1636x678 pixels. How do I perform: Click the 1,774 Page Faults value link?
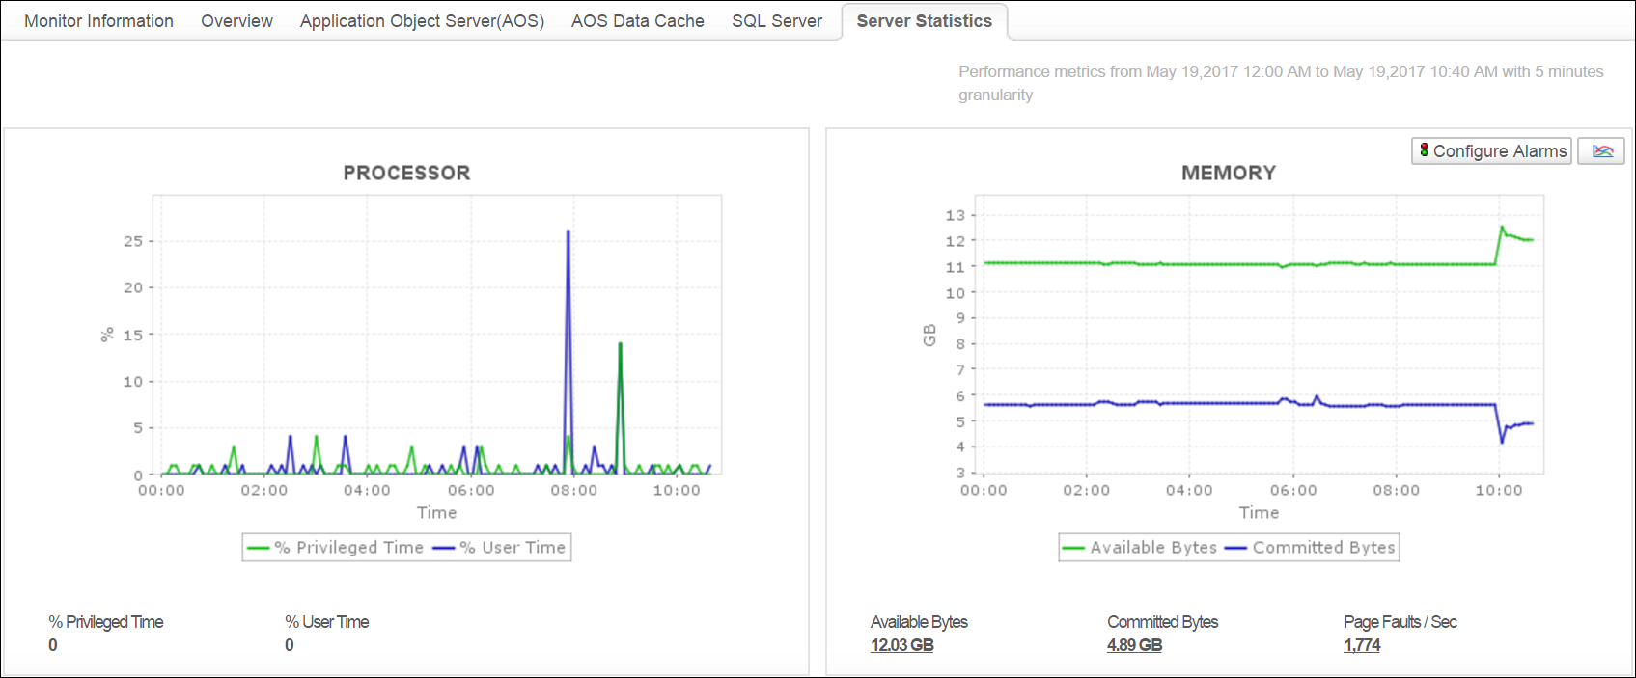1361,645
